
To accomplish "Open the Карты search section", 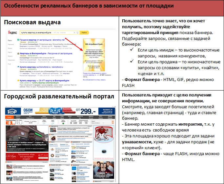I will [10, 52].
